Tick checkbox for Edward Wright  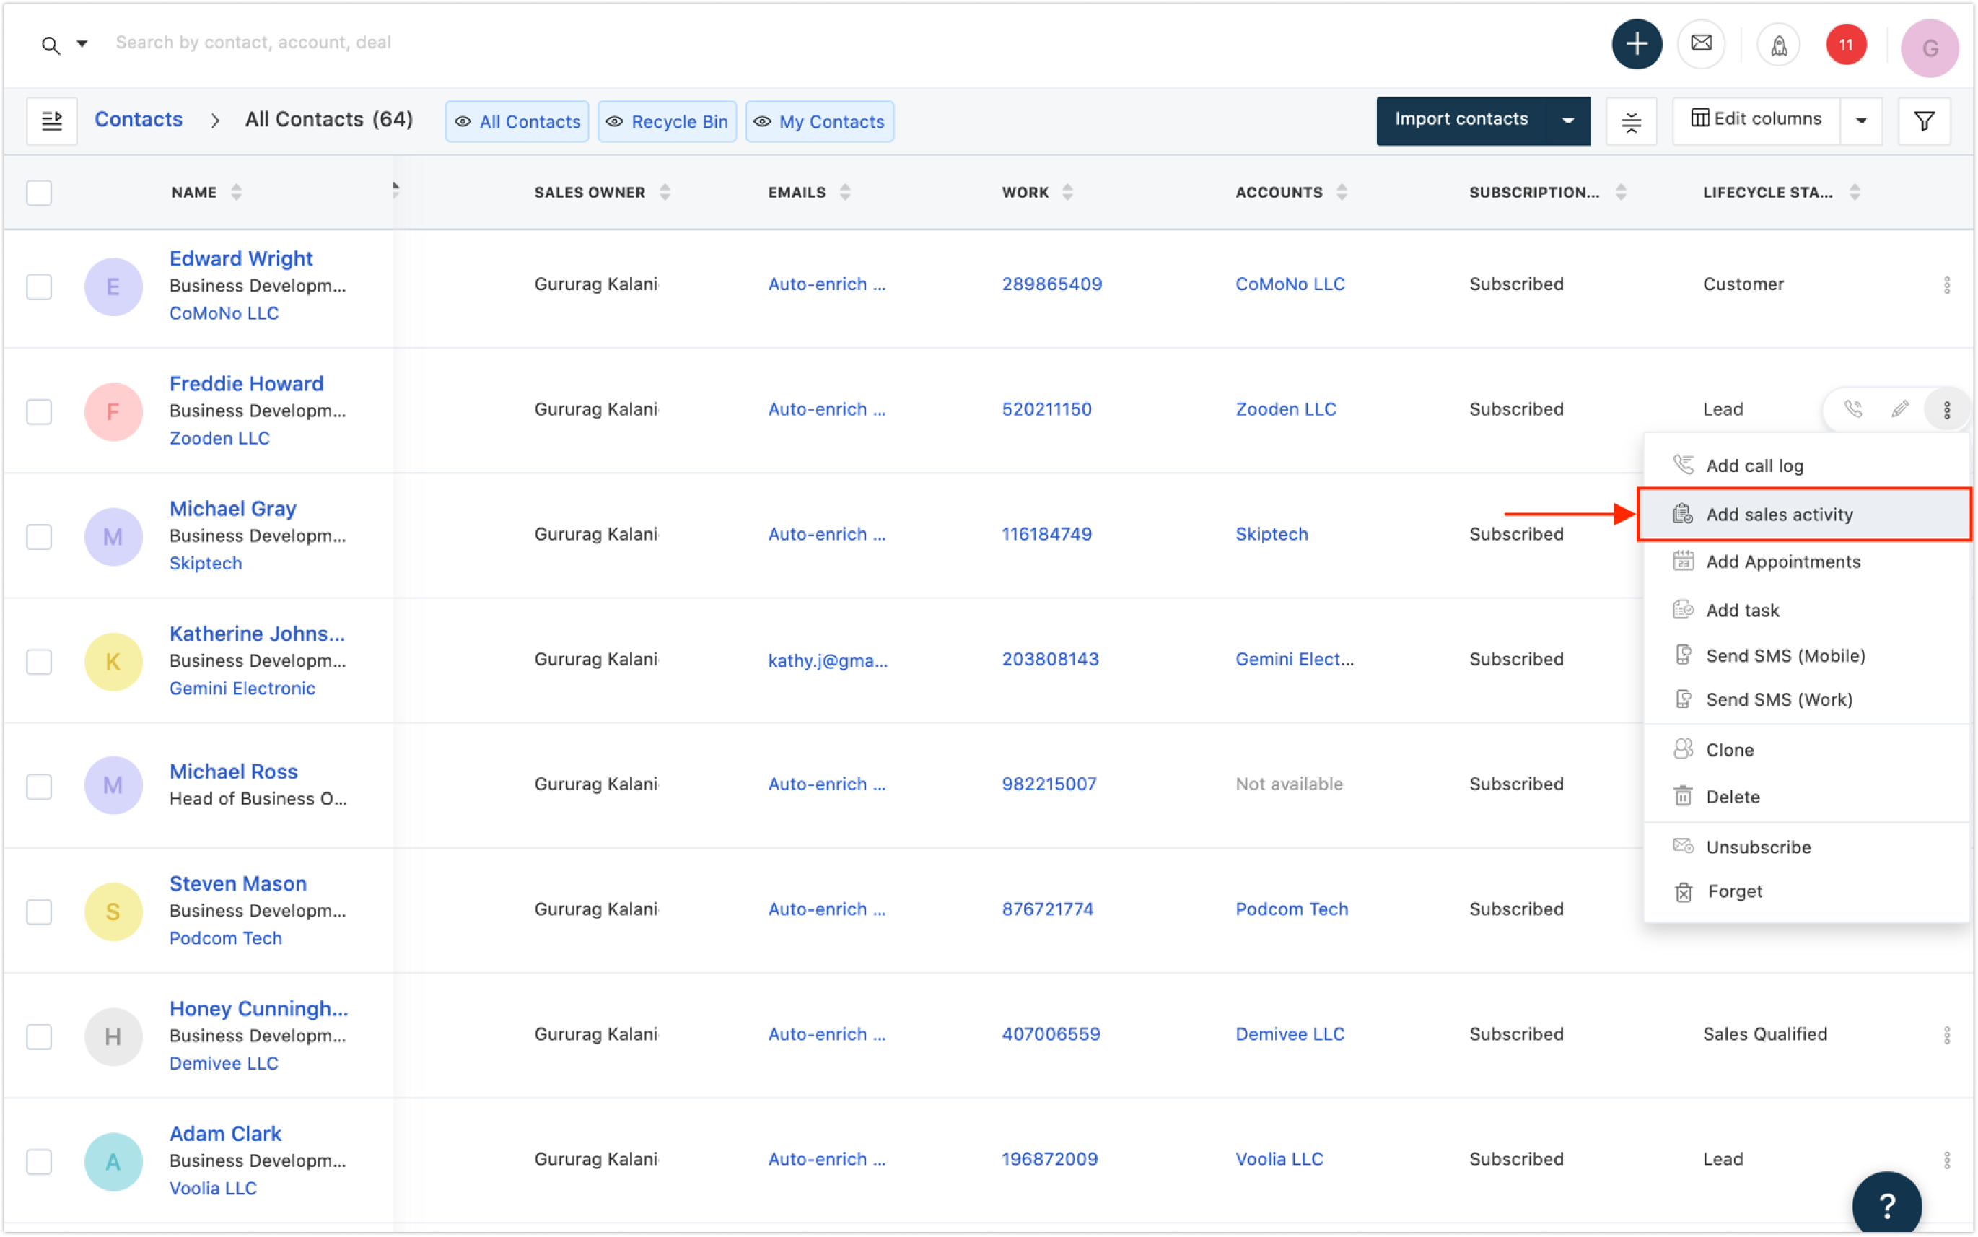[x=38, y=287]
